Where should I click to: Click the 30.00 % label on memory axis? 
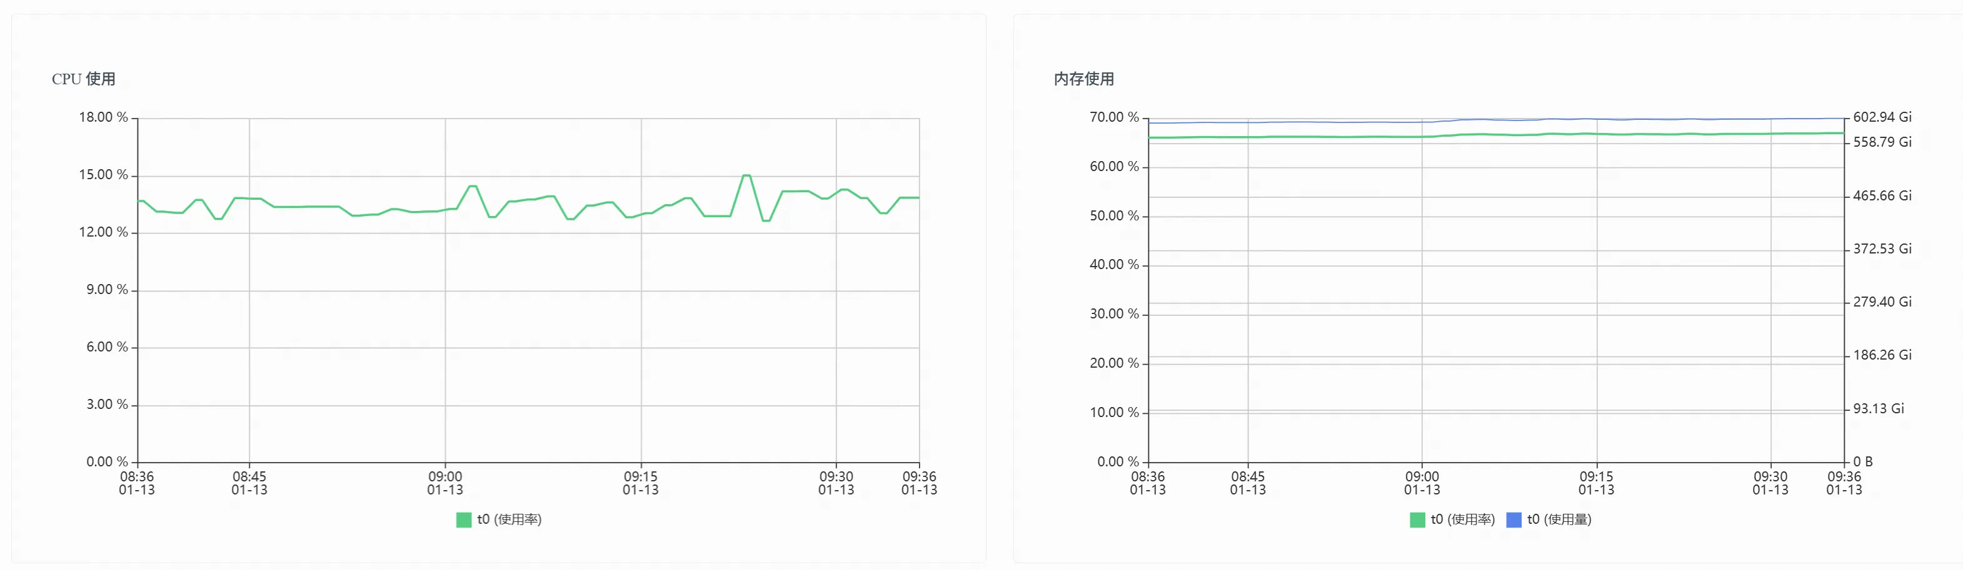click(1114, 314)
